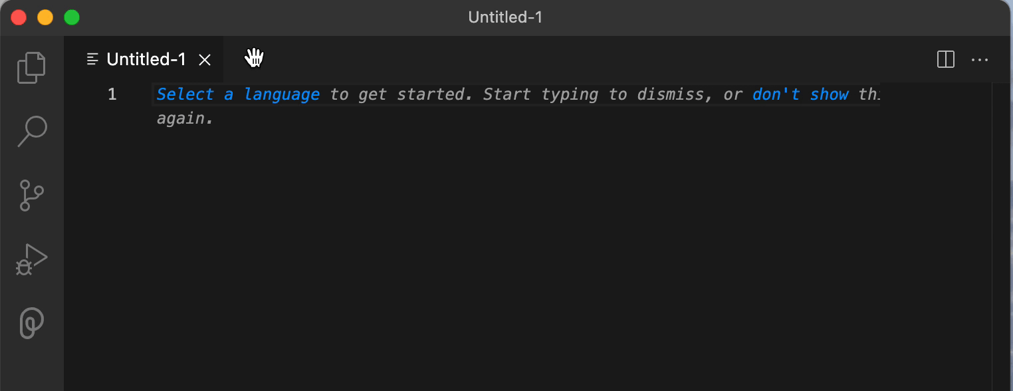Open the Source Control view
The image size is (1013, 391).
(x=31, y=195)
